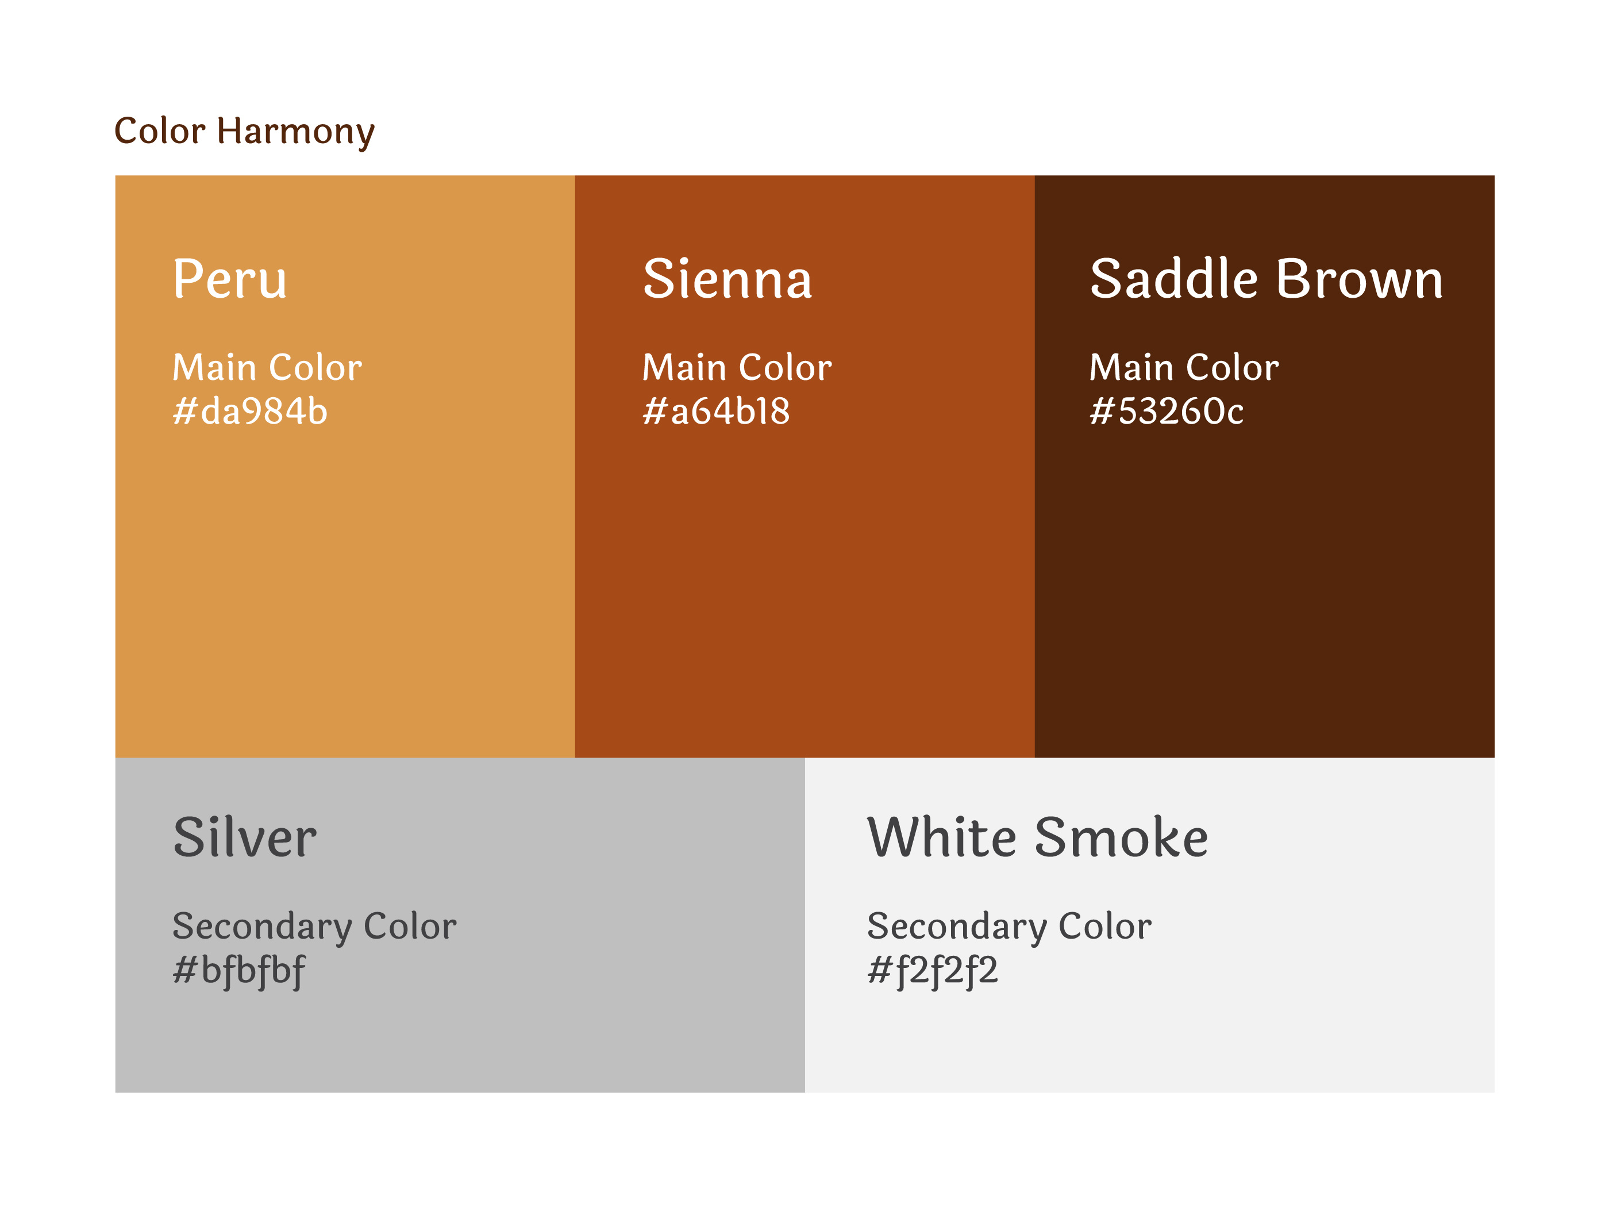Click Secondary Color label under Silver
Image resolution: width=1609 pixels, height=1207 pixels.
coord(314,926)
